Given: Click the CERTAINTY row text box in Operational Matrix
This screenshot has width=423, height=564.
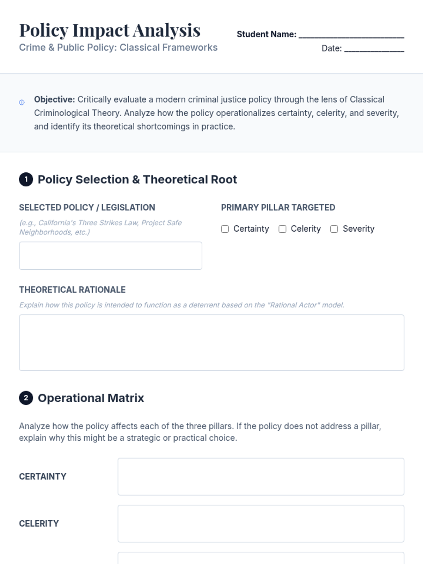Looking at the screenshot, I should (261, 476).
